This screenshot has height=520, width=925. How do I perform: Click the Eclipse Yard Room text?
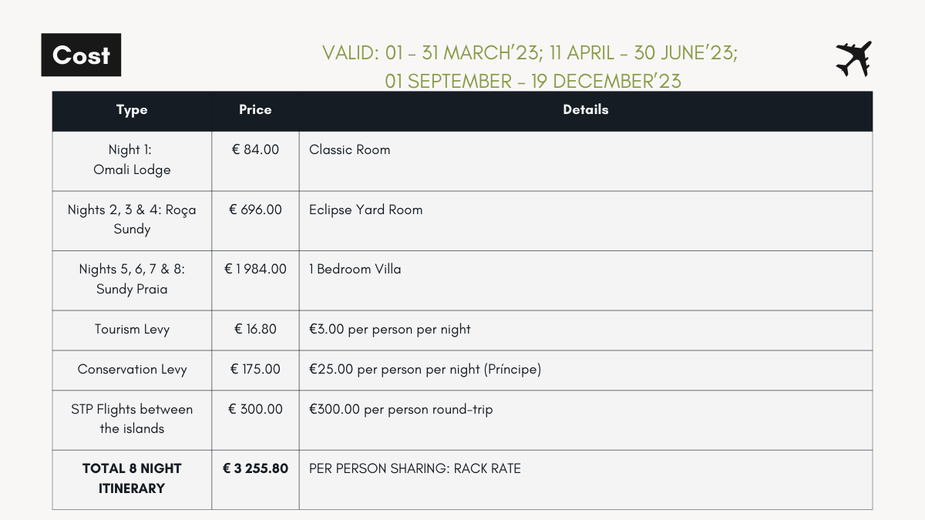366,210
